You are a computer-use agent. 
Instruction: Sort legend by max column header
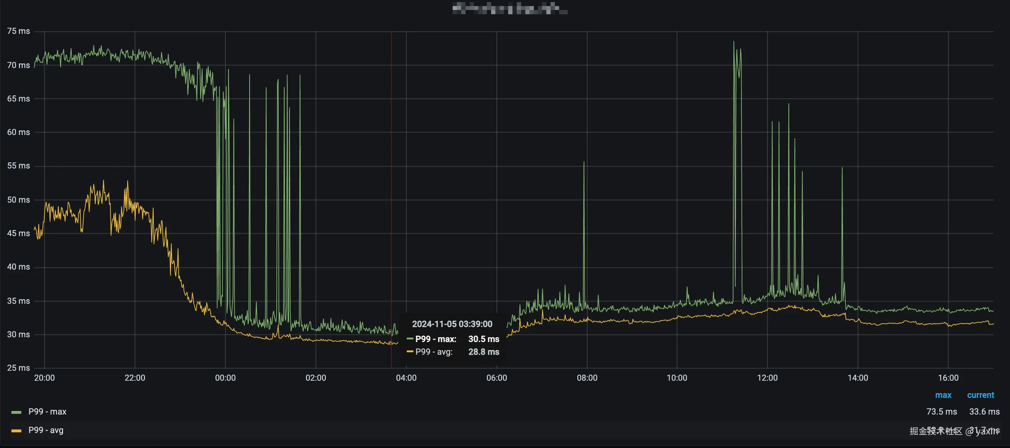(943, 395)
